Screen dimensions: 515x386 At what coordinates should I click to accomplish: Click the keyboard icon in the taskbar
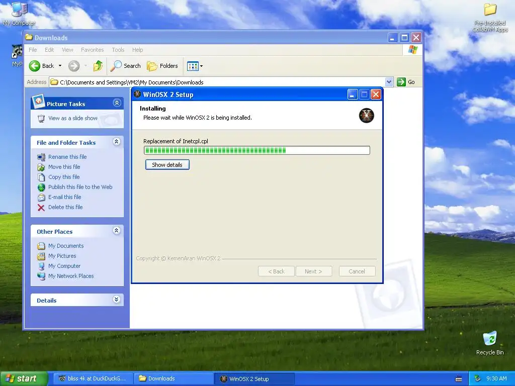point(459,379)
